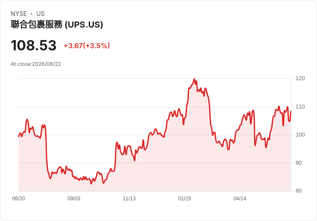
Task: Click the 06/20 date label on x-axis
Action: (x=19, y=199)
